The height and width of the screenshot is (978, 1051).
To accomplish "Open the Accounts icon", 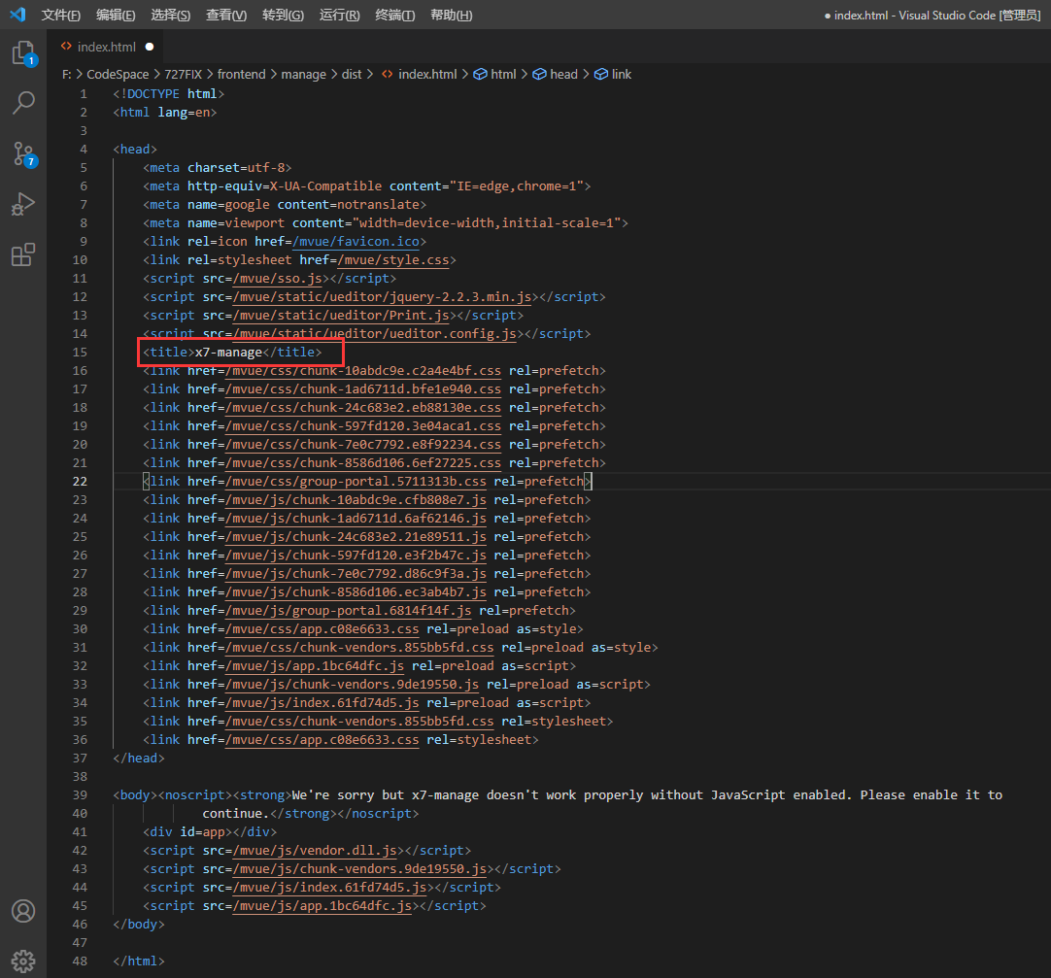I will pos(23,911).
